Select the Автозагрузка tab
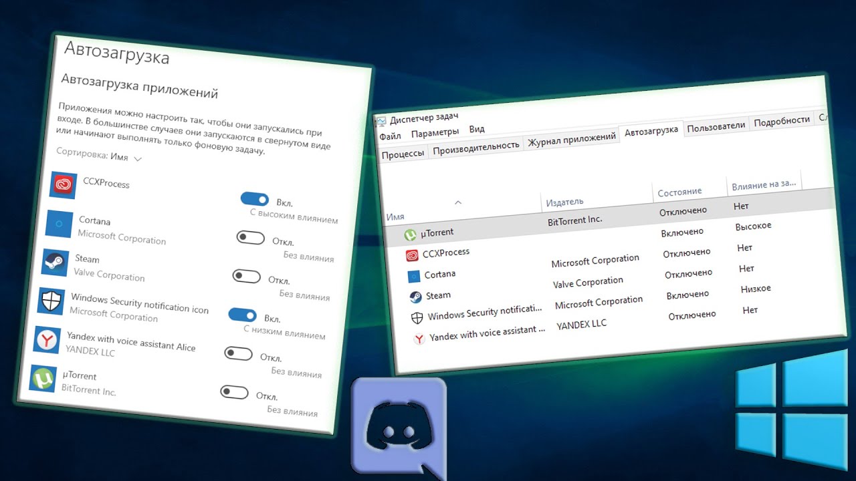The image size is (856, 481). [x=651, y=132]
